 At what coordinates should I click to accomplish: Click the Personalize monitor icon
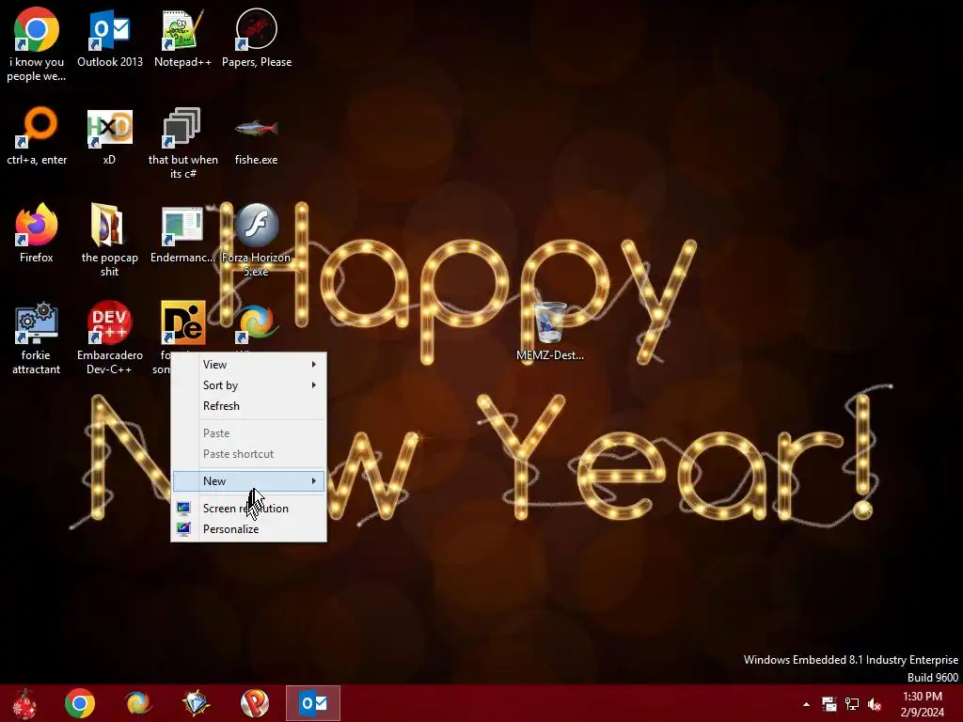(183, 528)
